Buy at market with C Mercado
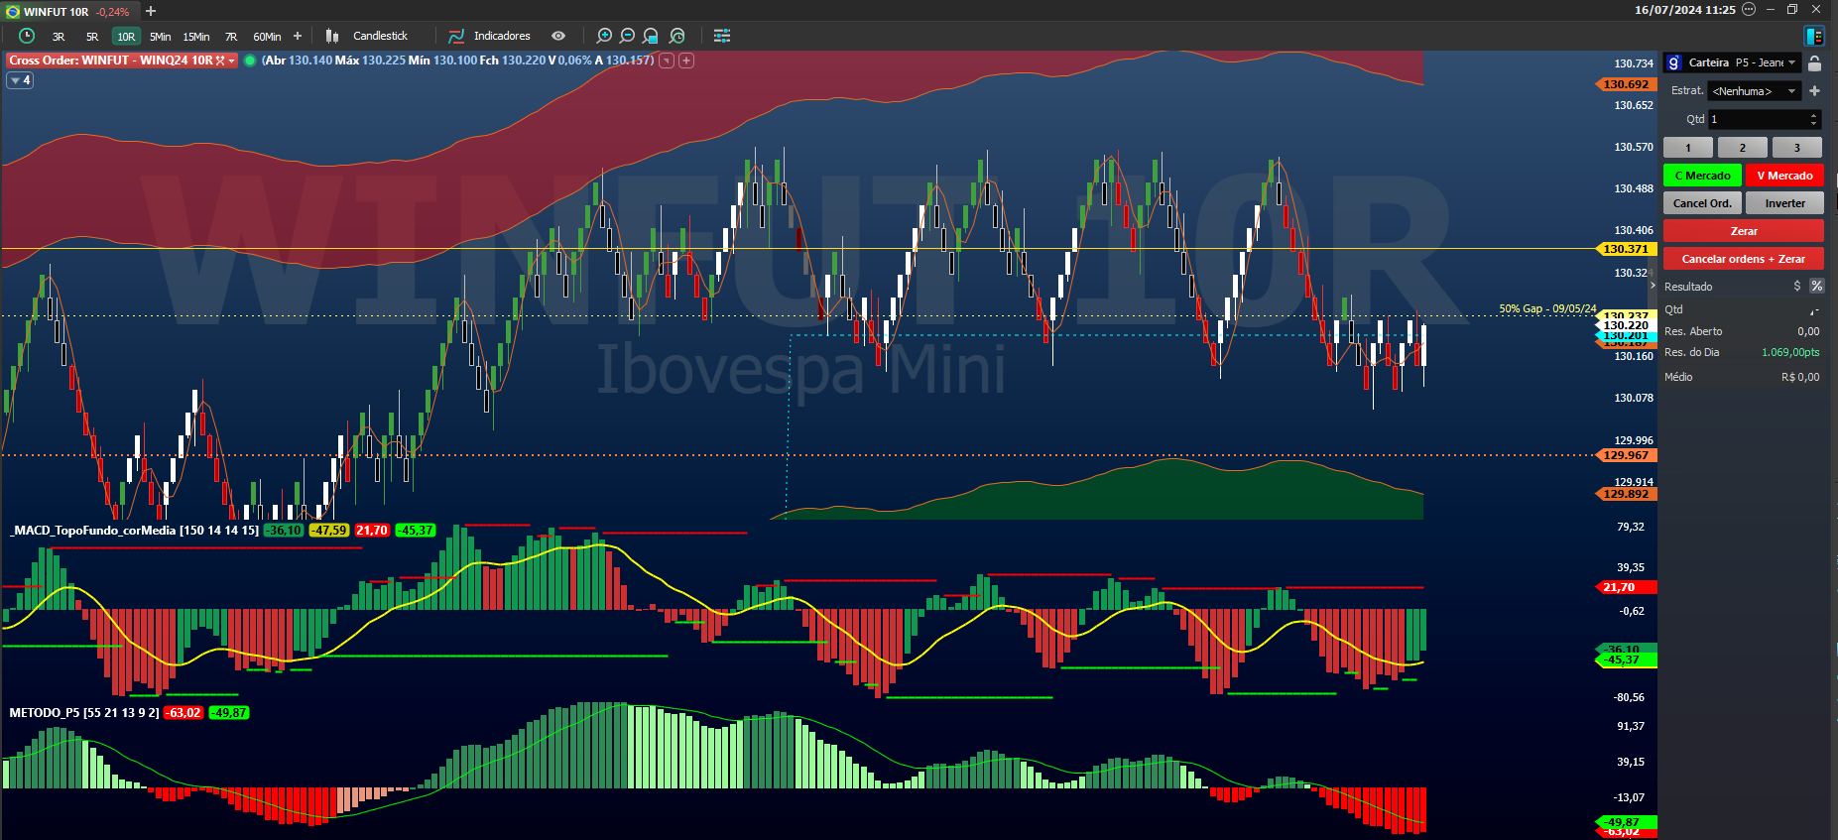 (x=1702, y=176)
